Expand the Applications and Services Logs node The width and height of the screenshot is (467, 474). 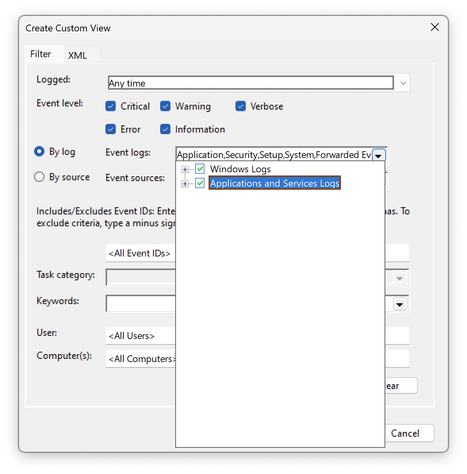click(184, 183)
